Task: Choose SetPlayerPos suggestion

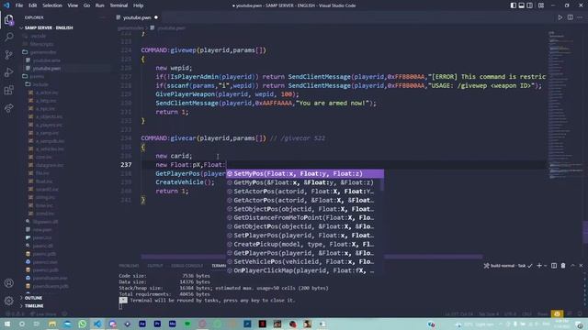Action: tap(305, 236)
